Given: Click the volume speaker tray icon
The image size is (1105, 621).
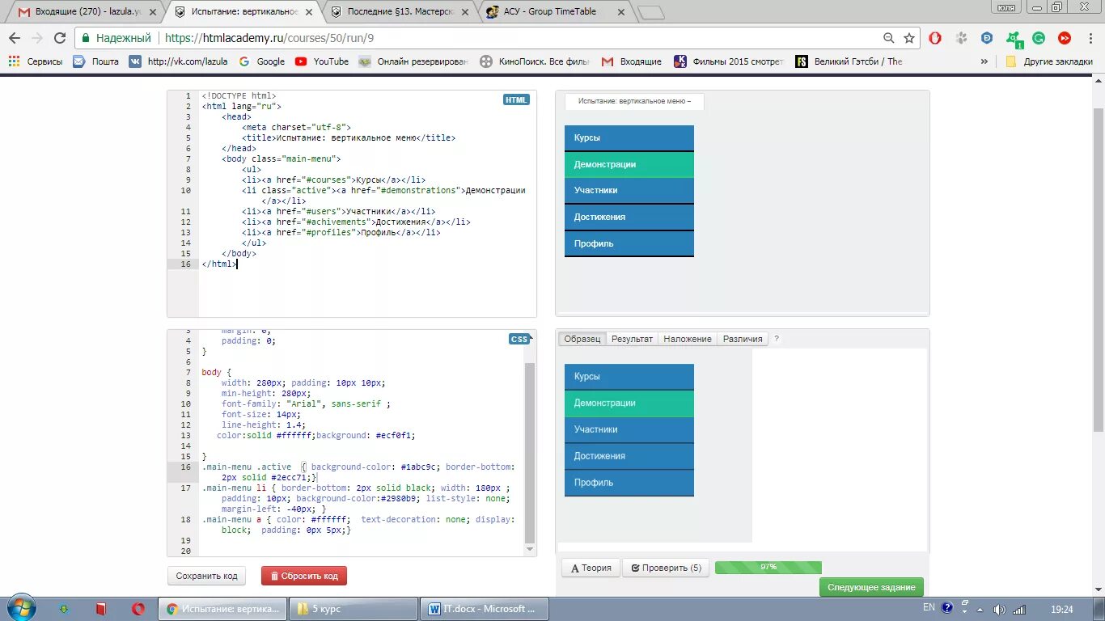Looking at the screenshot, I should coord(1000,609).
